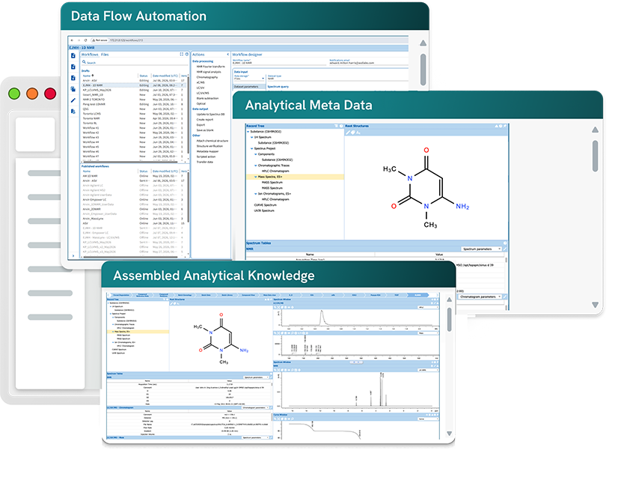Click edit pencil beside Spectrum parameters dropdown

pos(505,249)
